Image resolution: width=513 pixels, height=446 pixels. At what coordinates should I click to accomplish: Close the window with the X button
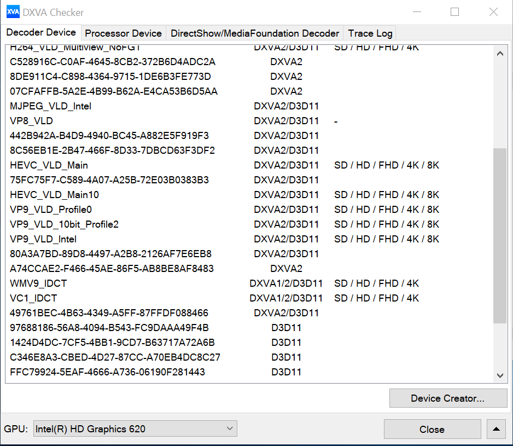coord(493,12)
